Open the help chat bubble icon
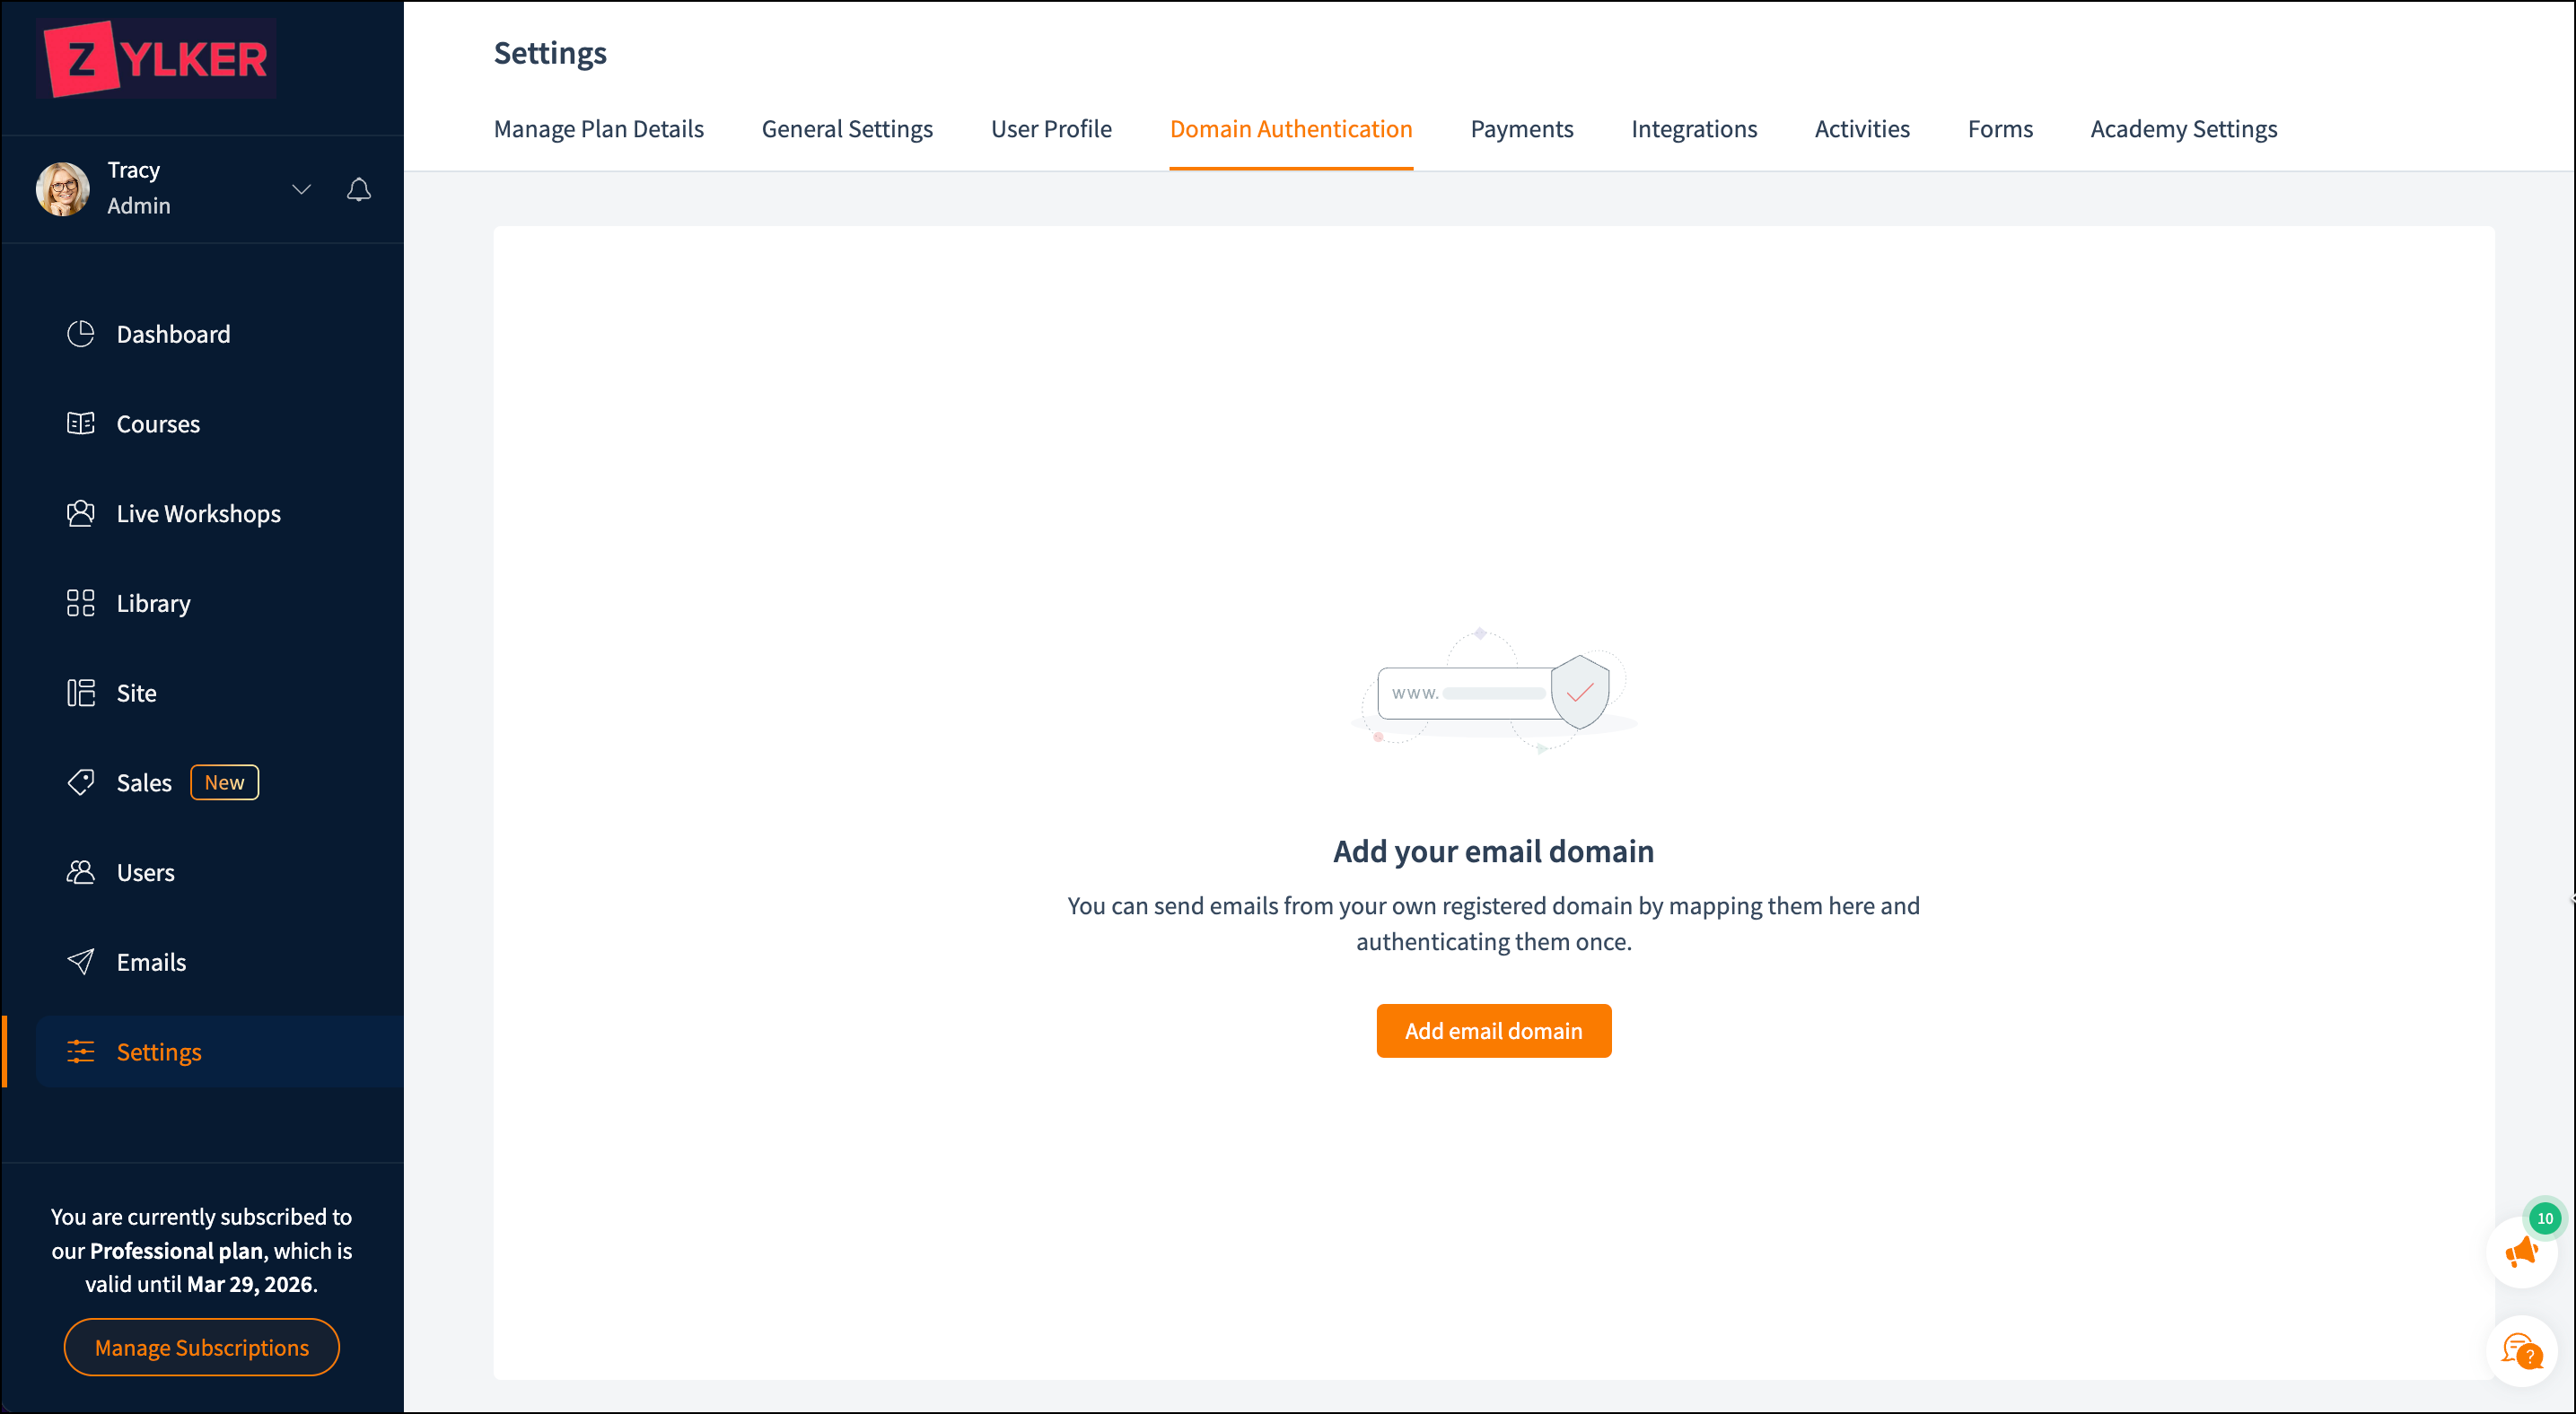This screenshot has height=1414, width=2576. click(x=2521, y=1352)
